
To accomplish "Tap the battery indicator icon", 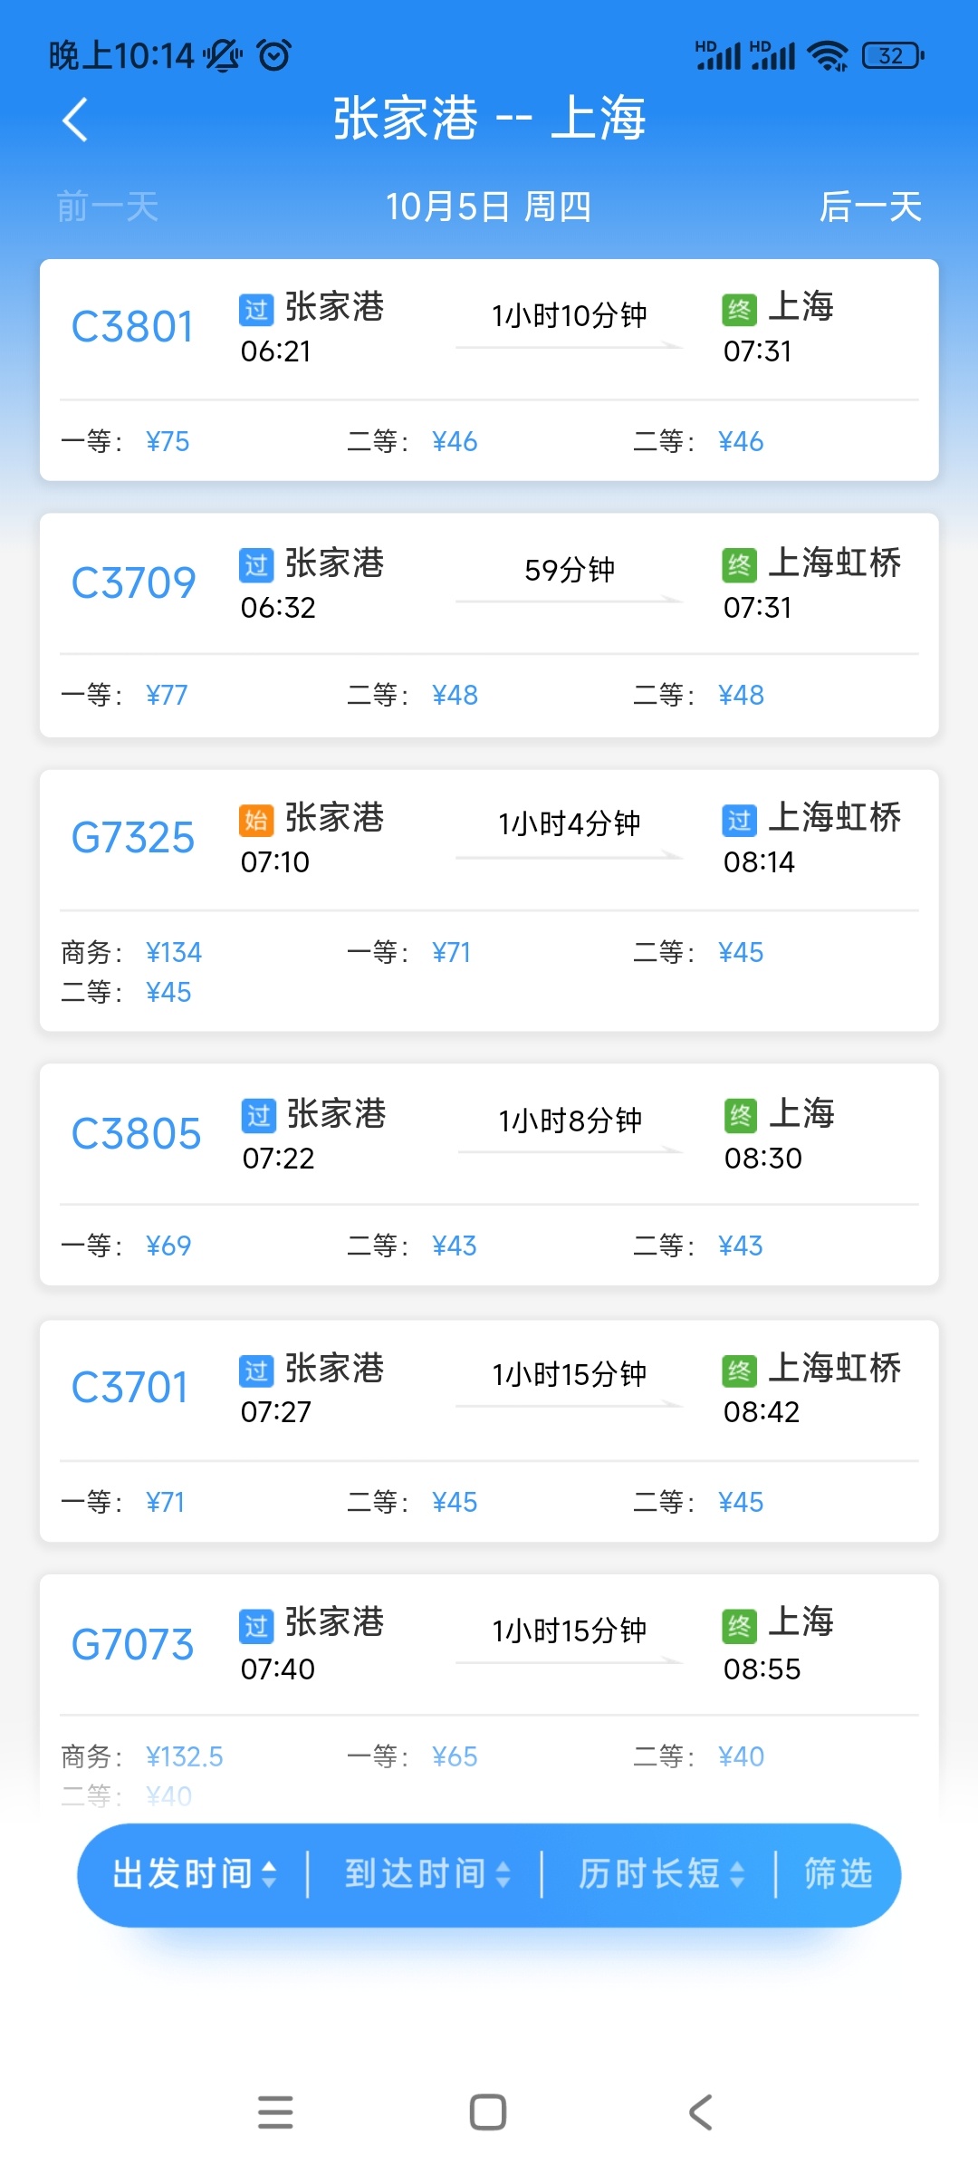I will pyautogui.click(x=893, y=55).
